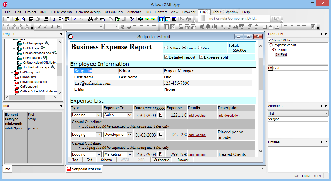Click add Lodging link for 122.11
This screenshot has height=181, width=331.
[197, 115]
